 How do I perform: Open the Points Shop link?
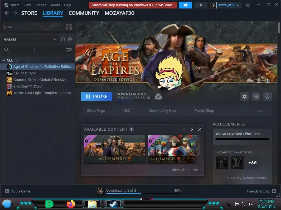point(204,111)
